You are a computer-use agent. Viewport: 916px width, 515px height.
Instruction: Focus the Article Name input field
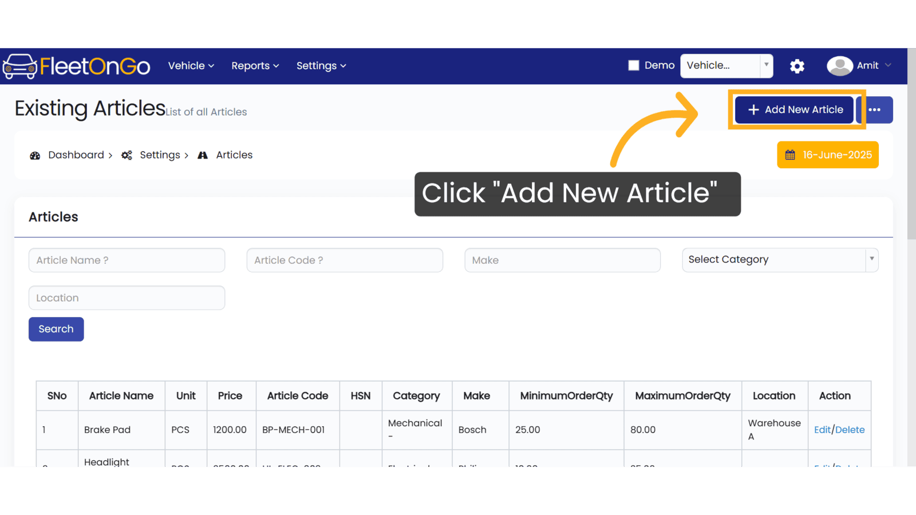[x=127, y=260]
